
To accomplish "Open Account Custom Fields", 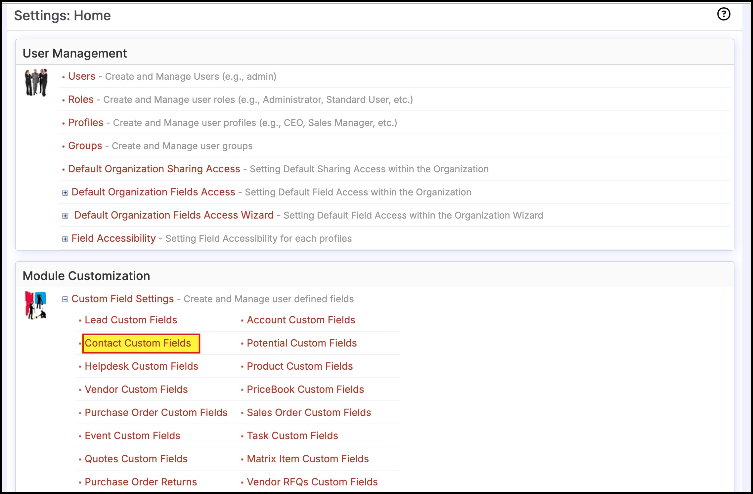I will tap(301, 320).
